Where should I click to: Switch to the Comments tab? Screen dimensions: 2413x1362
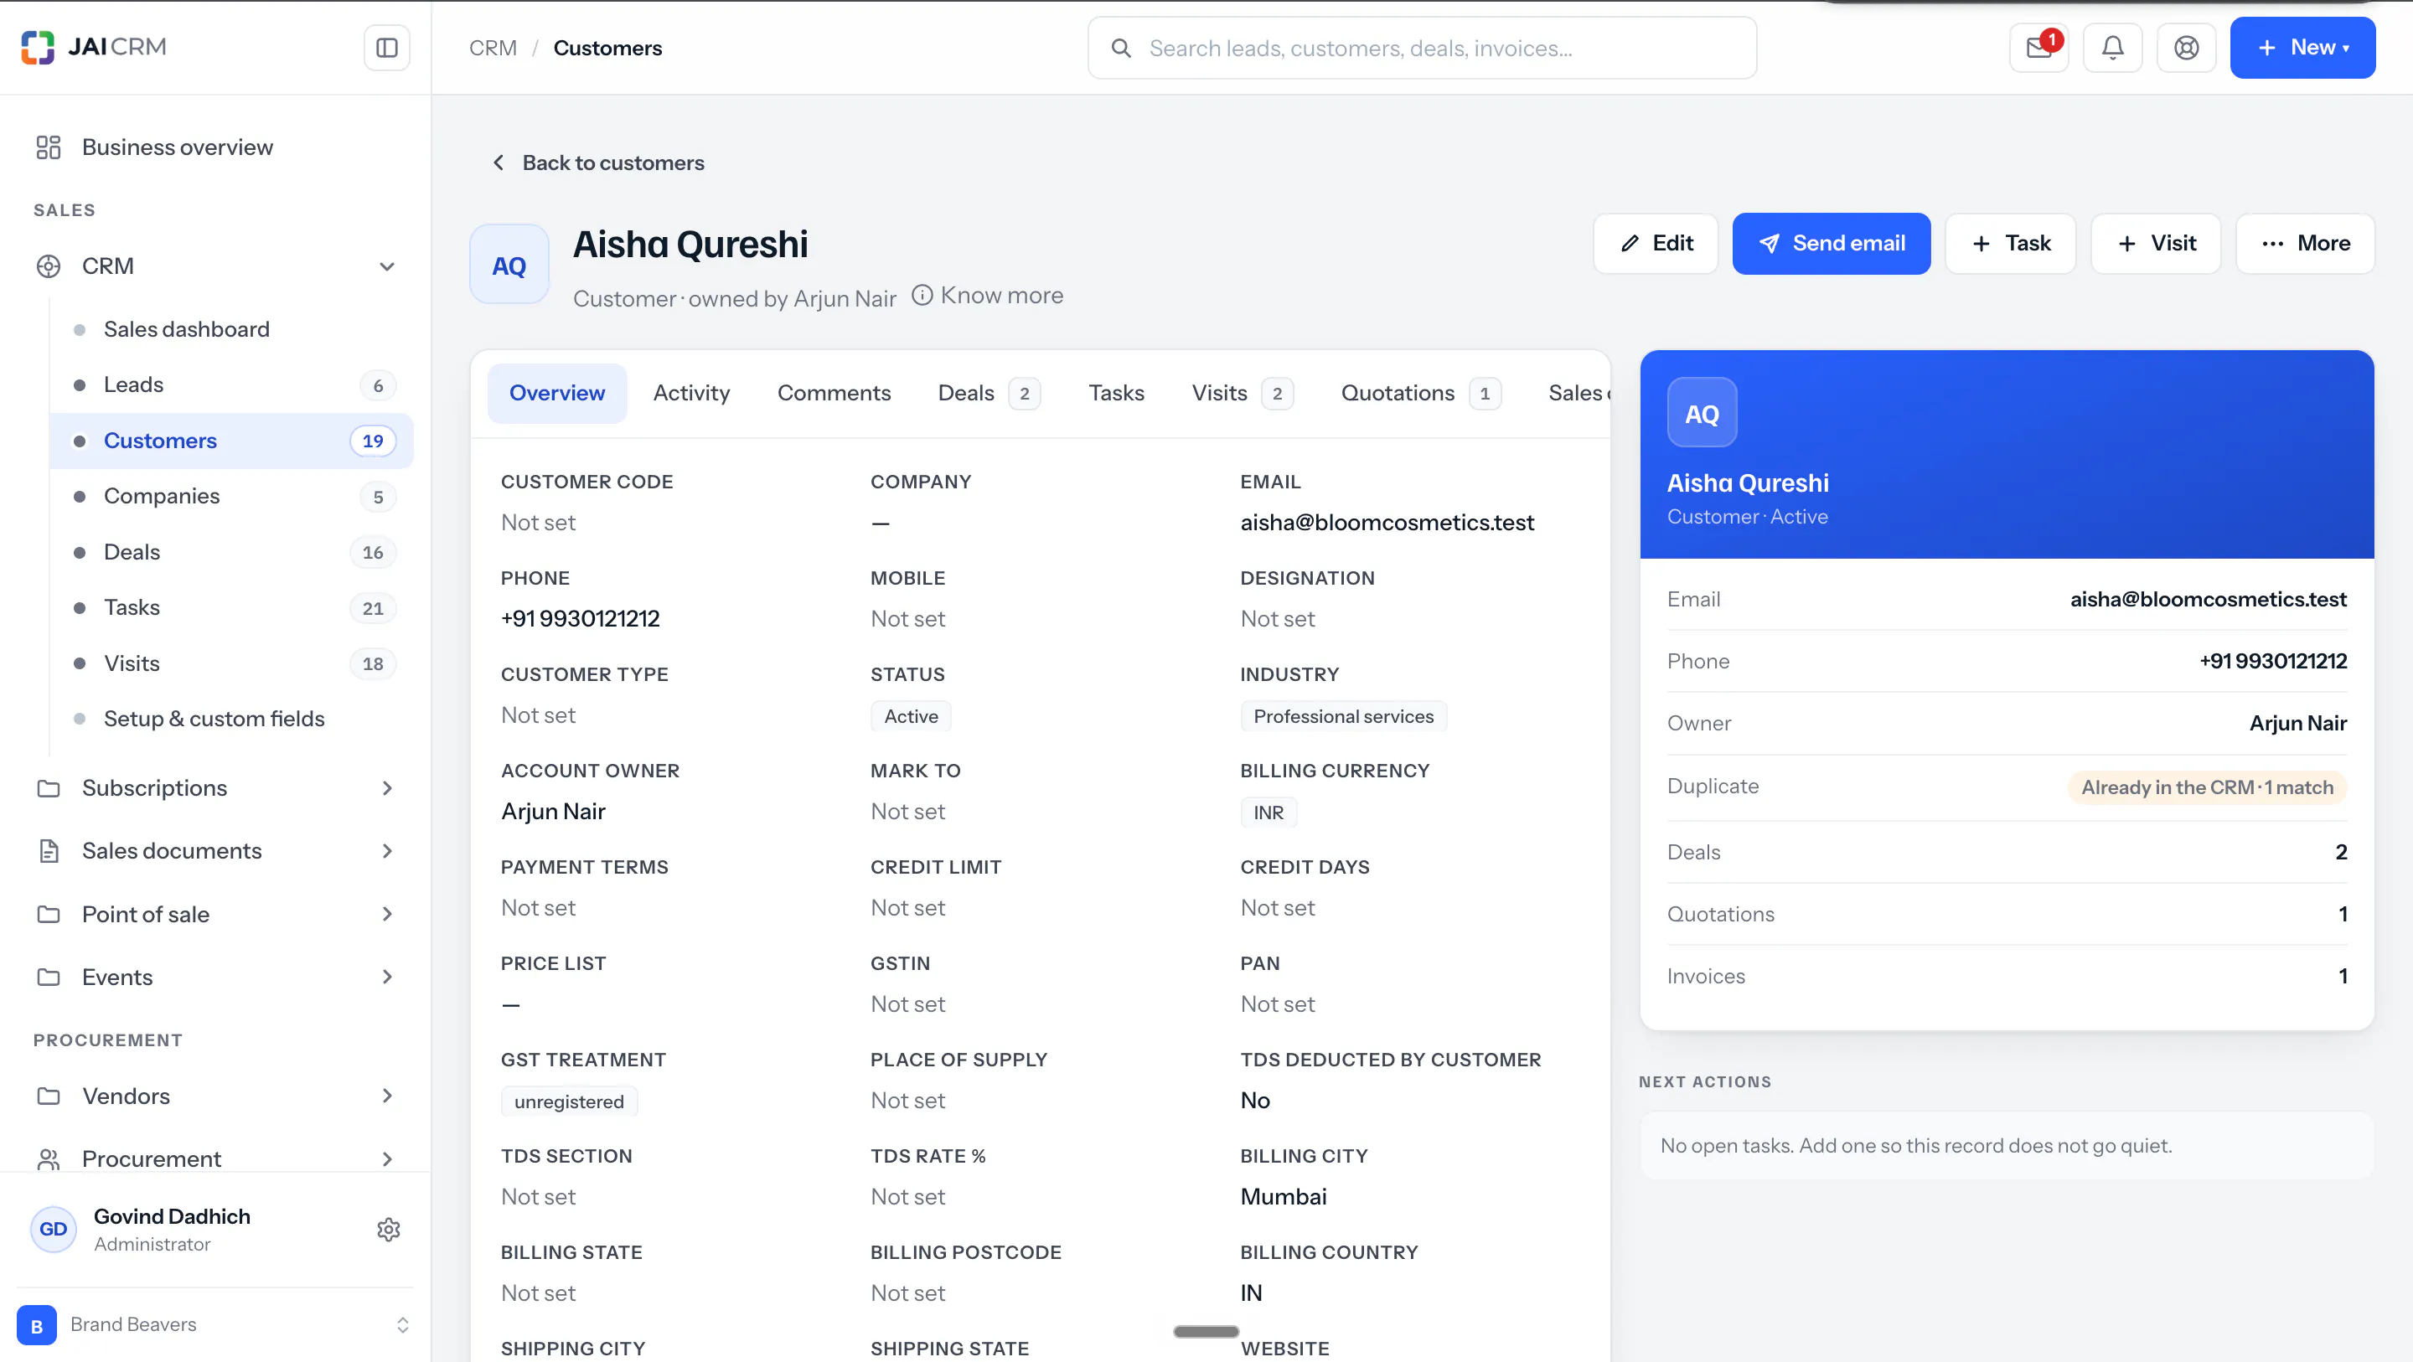[x=834, y=394]
